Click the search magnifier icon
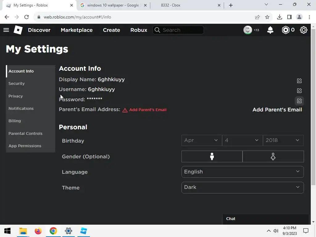 point(157,30)
